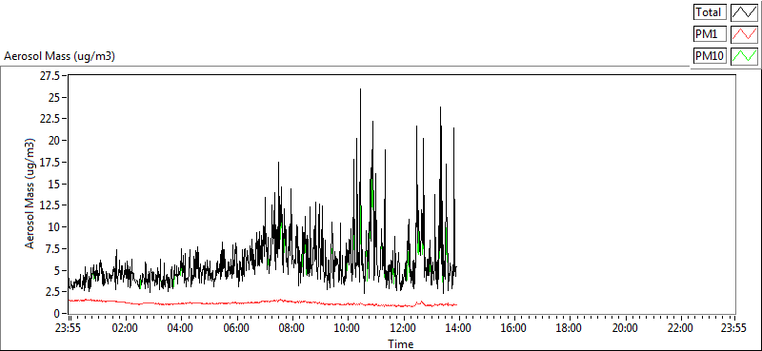Click the 5 y-axis tick label

(56, 270)
